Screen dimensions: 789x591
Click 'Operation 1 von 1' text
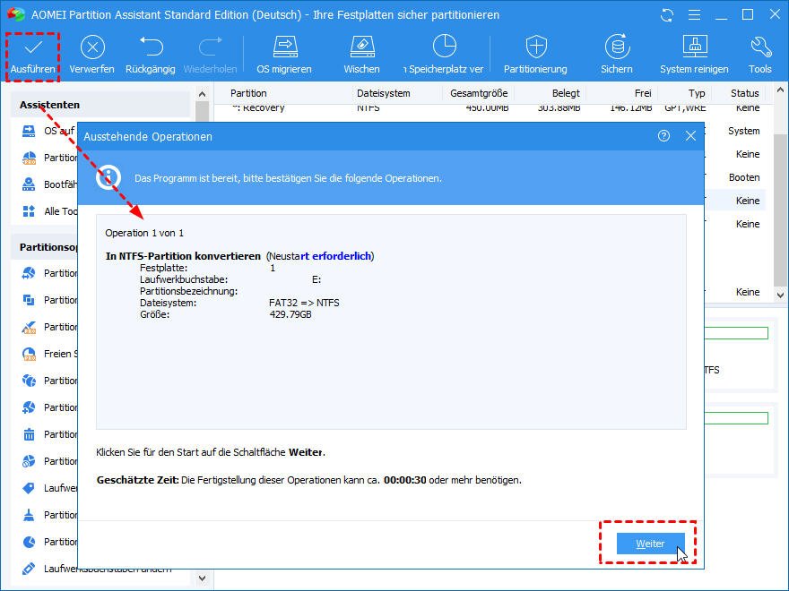(x=144, y=233)
